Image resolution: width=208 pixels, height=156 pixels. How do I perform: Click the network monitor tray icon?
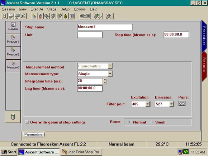pos(180,152)
